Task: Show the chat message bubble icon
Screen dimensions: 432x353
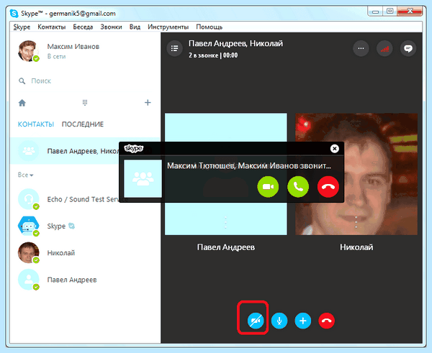Action: click(x=408, y=48)
